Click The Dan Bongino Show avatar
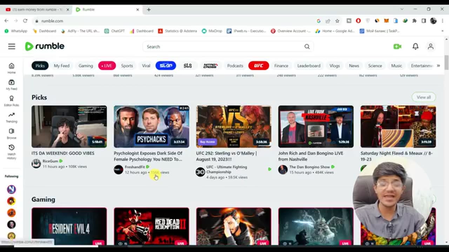The image size is (449, 252). coord(283,169)
